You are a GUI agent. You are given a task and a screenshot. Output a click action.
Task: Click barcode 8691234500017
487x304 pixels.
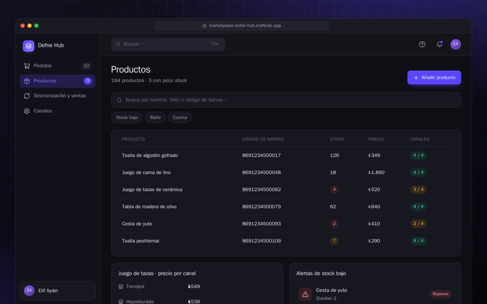(x=261, y=155)
